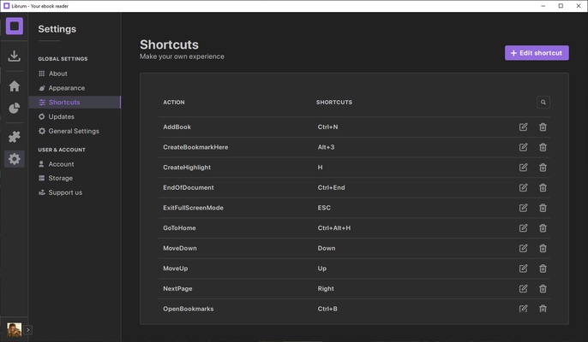Select the NextPage action text
The width and height of the screenshot is (588, 342).
coord(177,288)
